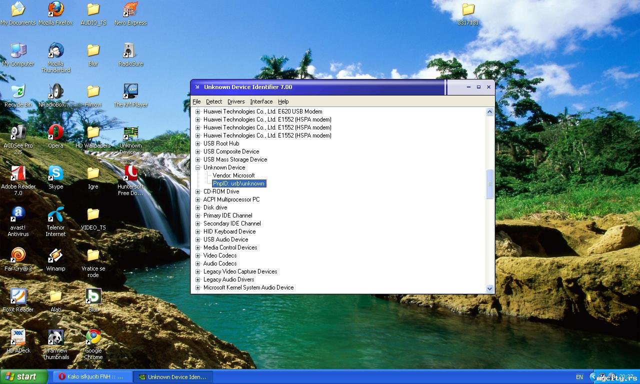Click the Windows start button
The image size is (640, 384).
coord(24,377)
